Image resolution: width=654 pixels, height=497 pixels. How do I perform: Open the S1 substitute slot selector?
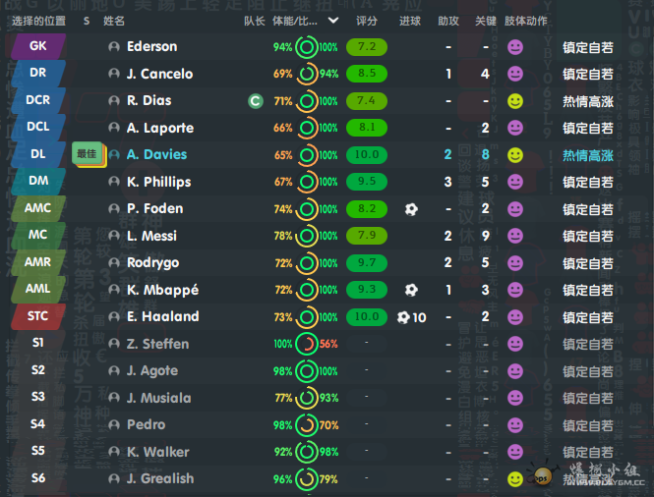pyautogui.click(x=37, y=344)
